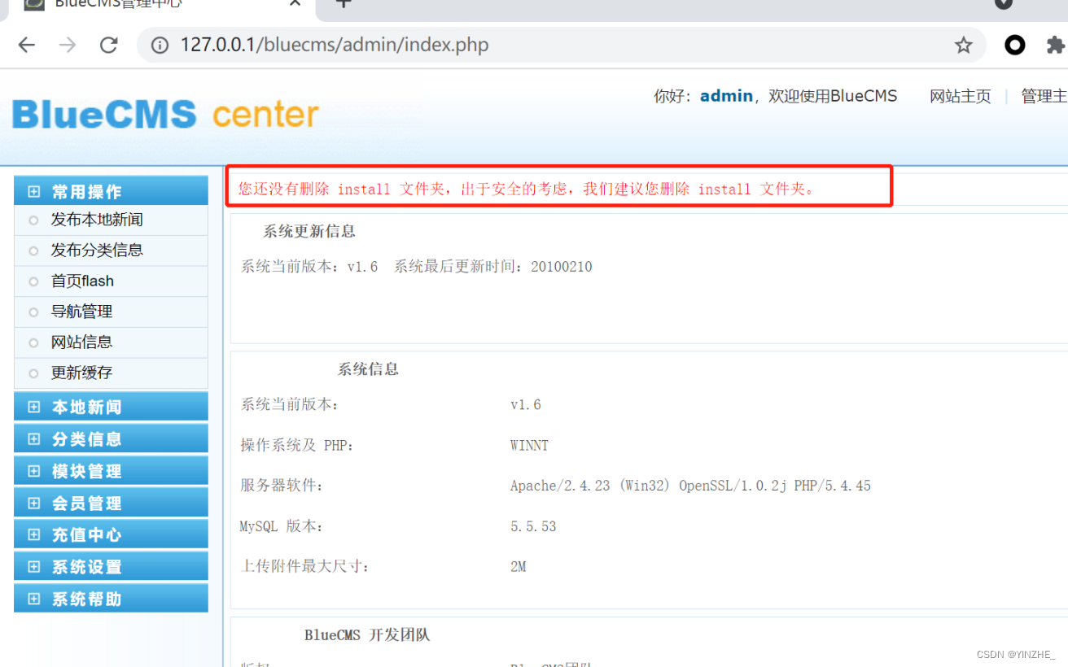Open a new browser tab

point(344,3)
